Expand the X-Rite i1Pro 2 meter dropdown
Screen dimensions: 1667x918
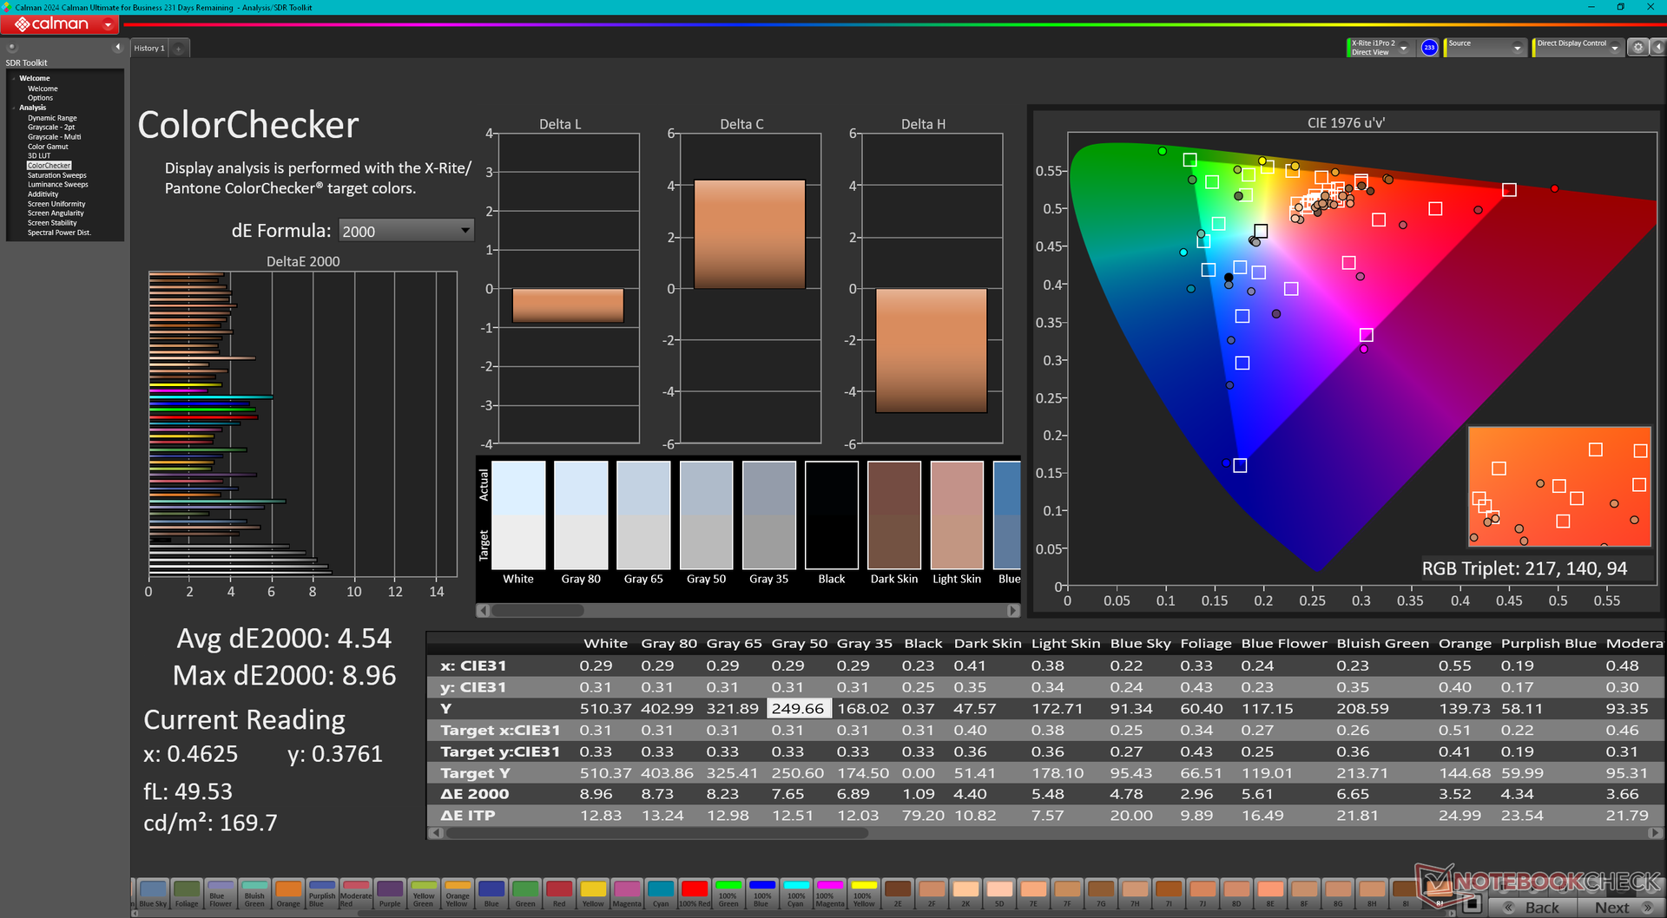tap(1403, 49)
